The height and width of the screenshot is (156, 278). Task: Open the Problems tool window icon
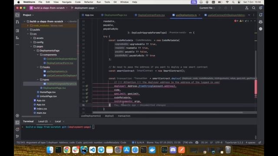(17, 129)
